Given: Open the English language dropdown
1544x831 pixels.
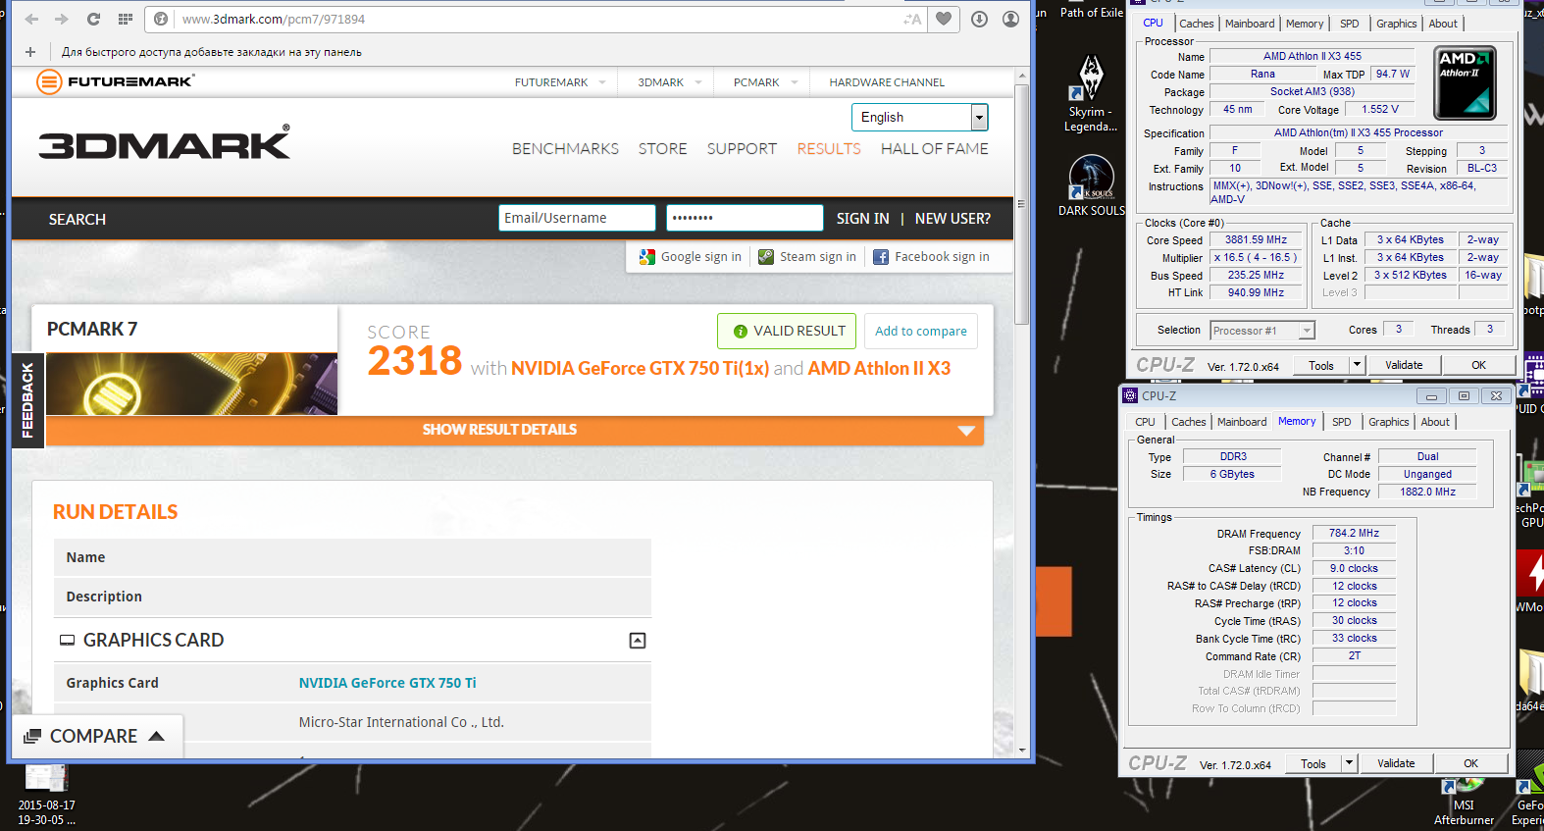Looking at the screenshot, I should pos(919,117).
